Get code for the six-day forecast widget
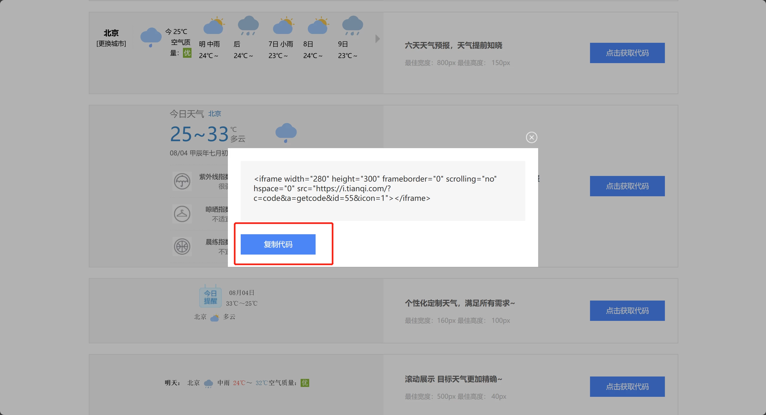This screenshot has width=766, height=415. point(627,53)
